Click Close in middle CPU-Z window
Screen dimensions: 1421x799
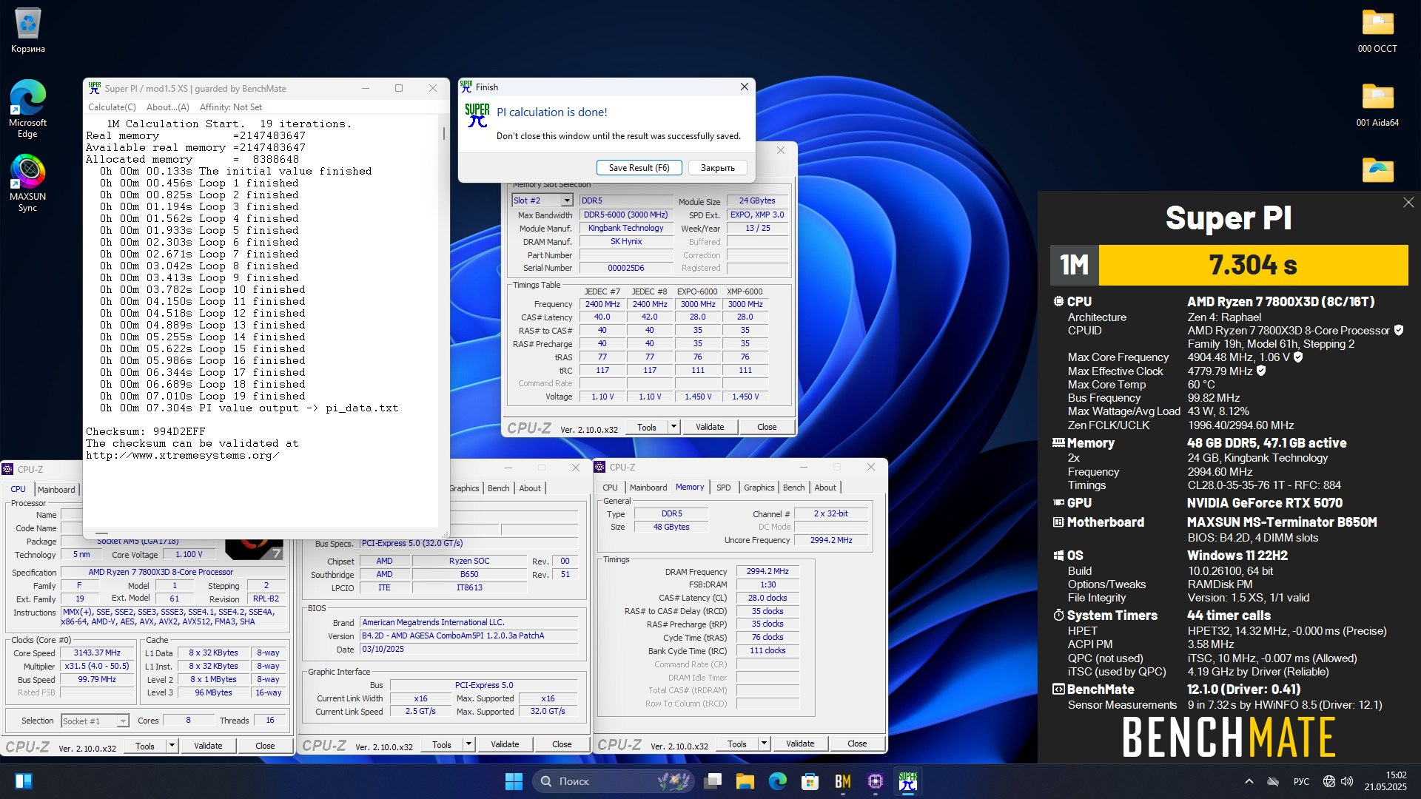tap(562, 744)
